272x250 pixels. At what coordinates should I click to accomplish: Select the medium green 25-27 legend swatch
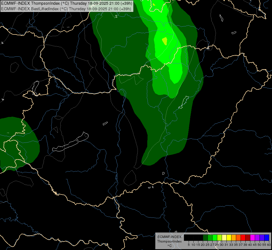pos(210,237)
